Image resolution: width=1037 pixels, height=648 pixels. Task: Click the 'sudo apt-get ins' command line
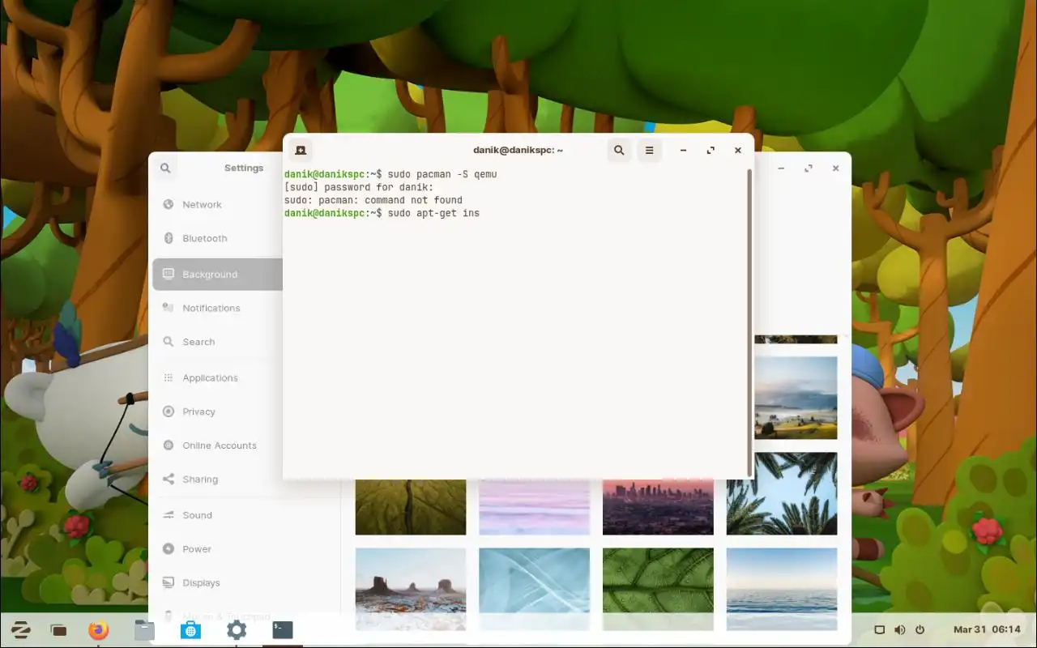382,213
